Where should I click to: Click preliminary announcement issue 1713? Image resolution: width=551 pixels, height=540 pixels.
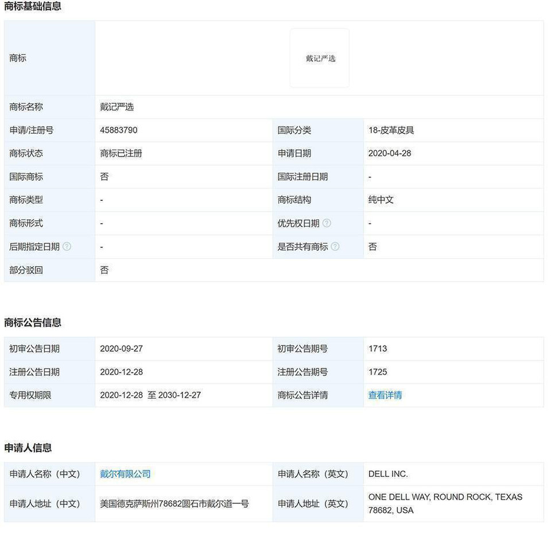pos(378,349)
